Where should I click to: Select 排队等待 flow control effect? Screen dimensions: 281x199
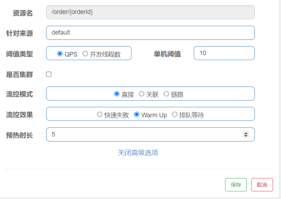coord(175,114)
